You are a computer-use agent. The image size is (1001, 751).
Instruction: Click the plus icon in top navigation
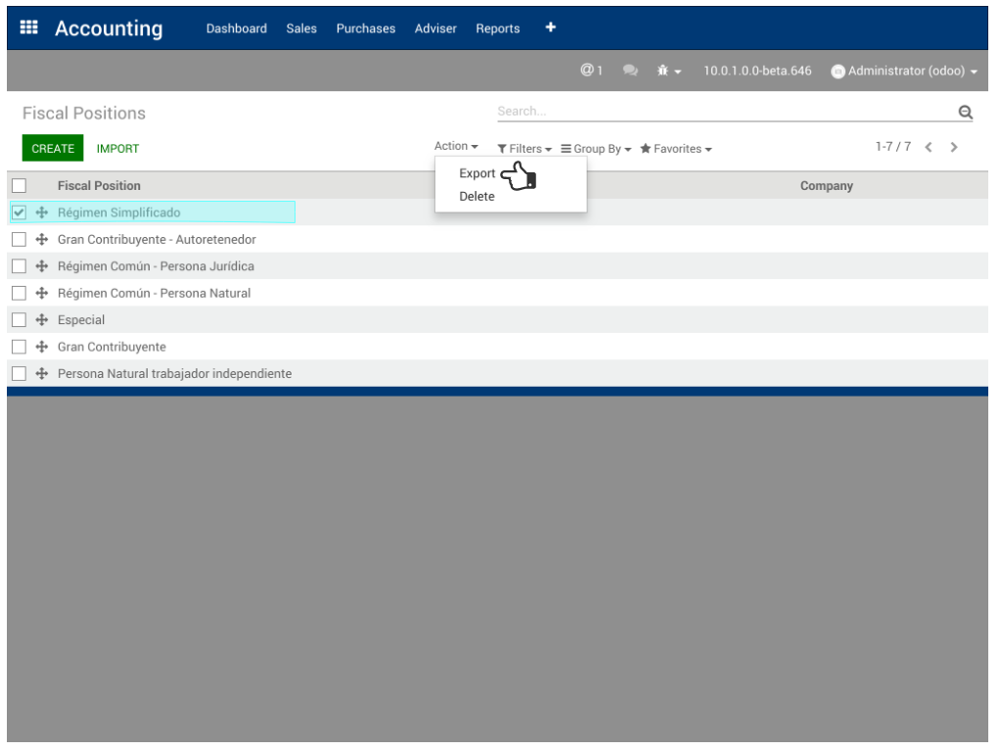(550, 27)
